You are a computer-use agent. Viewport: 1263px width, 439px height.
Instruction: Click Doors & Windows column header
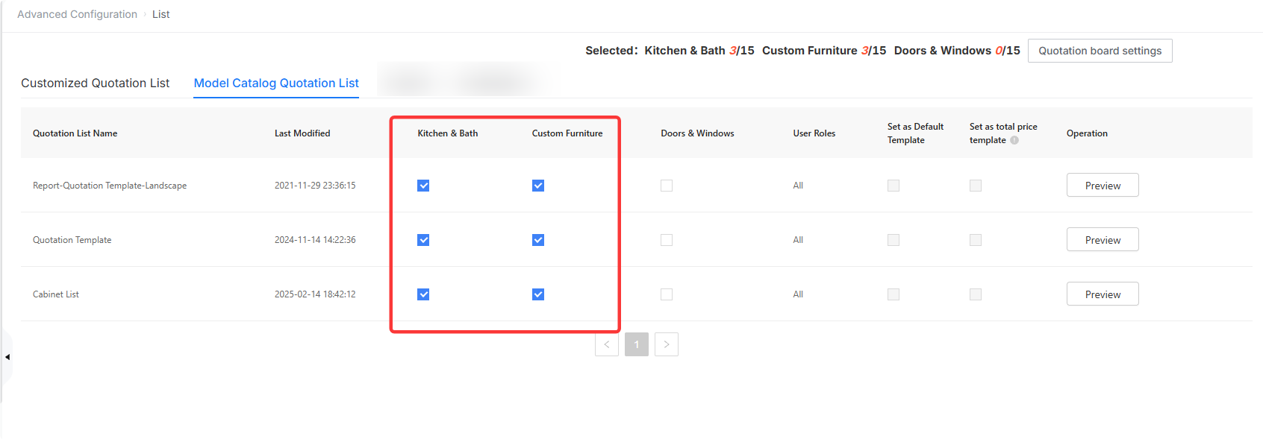pyautogui.click(x=697, y=133)
